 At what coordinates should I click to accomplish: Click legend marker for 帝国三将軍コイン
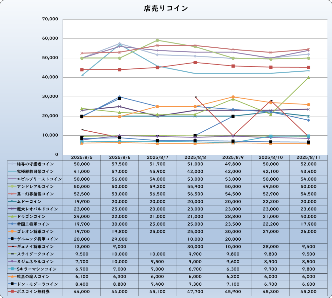click(12, 224)
